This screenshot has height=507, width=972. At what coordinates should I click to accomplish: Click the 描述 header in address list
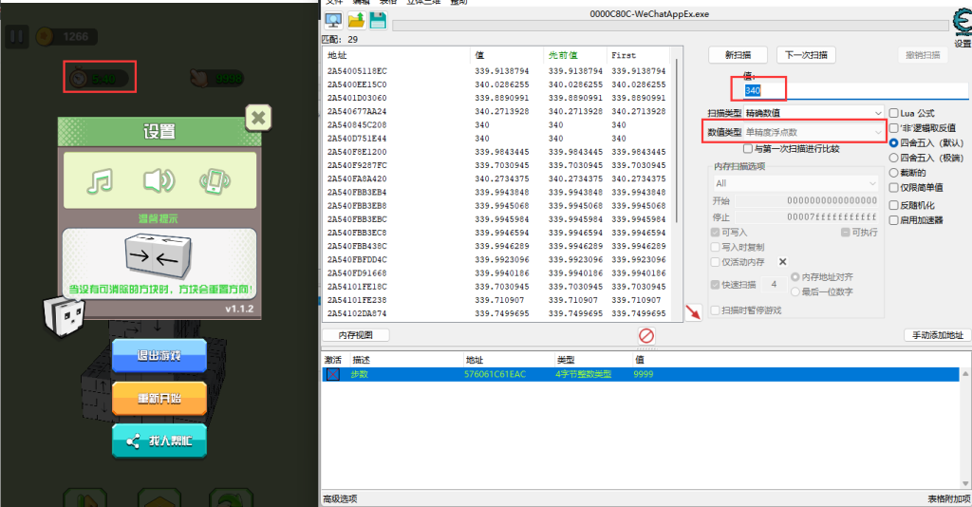(x=406, y=360)
